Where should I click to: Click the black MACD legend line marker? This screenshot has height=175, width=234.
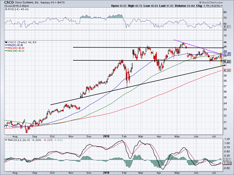(6, 140)
